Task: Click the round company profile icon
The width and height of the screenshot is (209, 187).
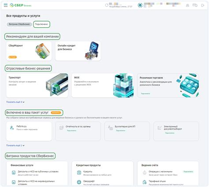Action: point(140,5)
